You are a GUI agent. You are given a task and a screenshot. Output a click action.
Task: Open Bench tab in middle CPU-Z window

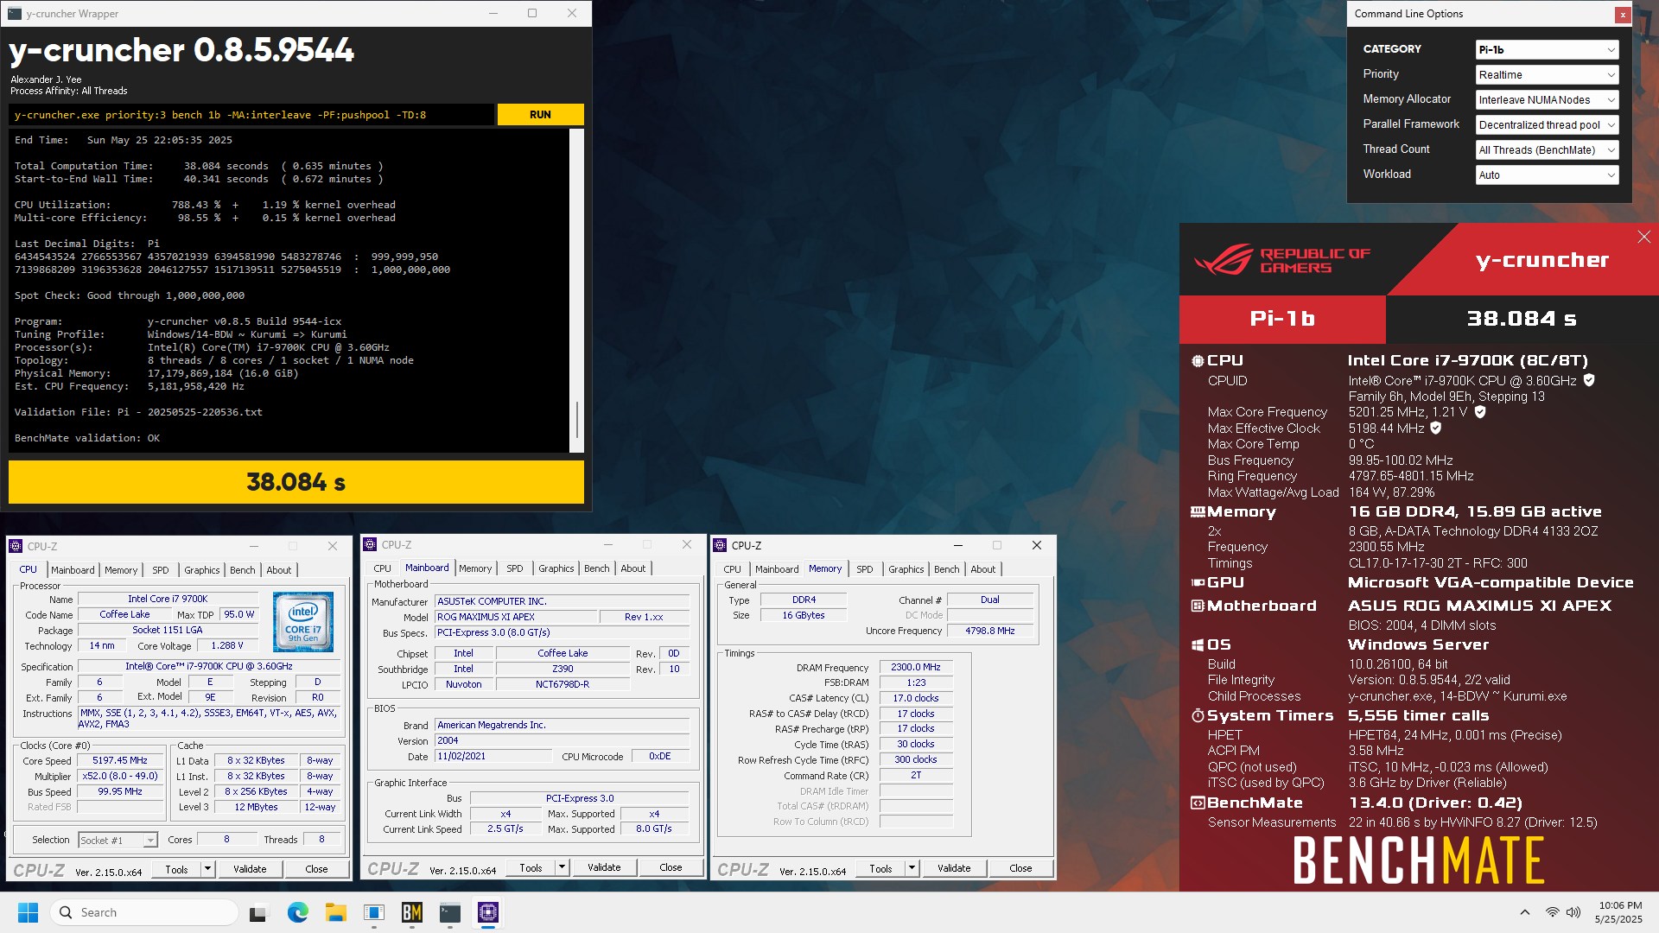coord(597,568)
